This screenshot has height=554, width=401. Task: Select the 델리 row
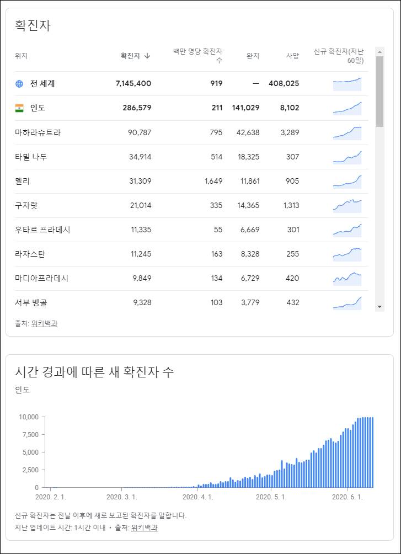(191, 181)
